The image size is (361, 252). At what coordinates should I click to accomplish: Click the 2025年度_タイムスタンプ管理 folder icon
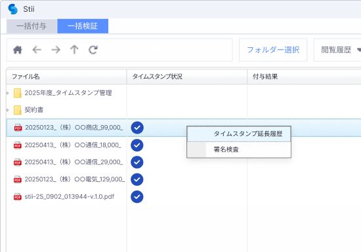point(18,93)
